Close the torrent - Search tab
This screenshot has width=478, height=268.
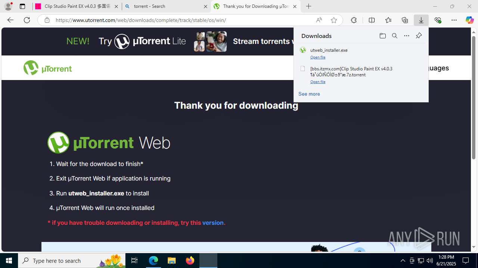click(205, 6)
